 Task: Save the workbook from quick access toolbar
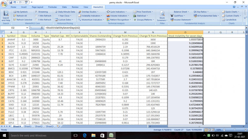pyautogui.click(x=11, y=2)
